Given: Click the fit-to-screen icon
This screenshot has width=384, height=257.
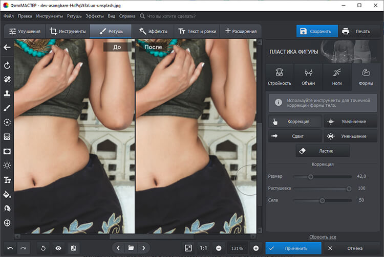Looking at the screenshot, I should [x=188, y=248].
